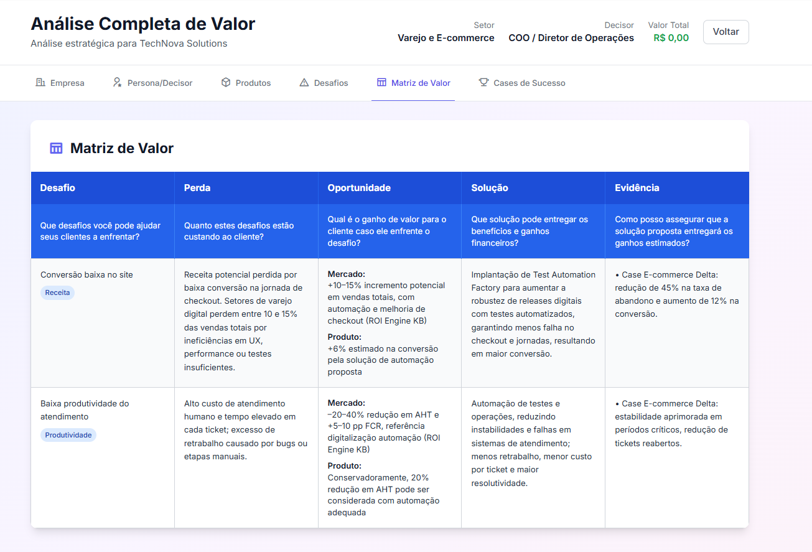Screen dimensions: 812x552
Task: Select the warning triangle icon beside Desafios
Action: (304, 82)
